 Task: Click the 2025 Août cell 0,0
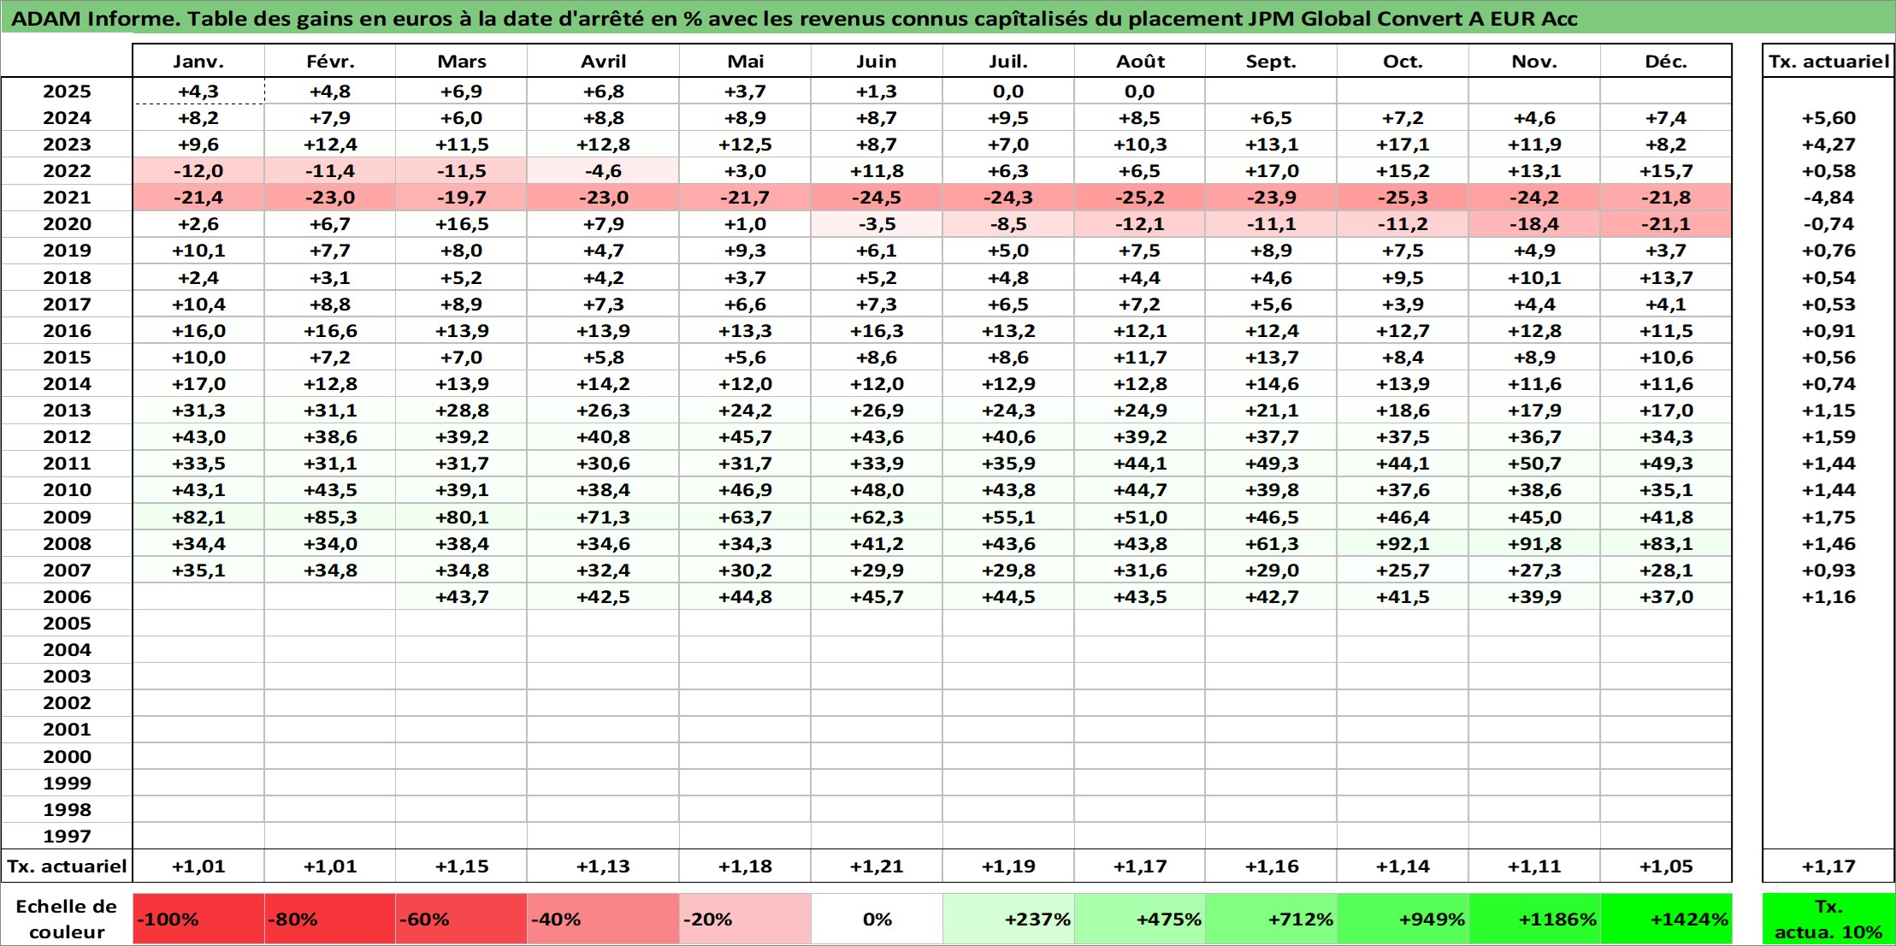click(x=1140, y=92)
